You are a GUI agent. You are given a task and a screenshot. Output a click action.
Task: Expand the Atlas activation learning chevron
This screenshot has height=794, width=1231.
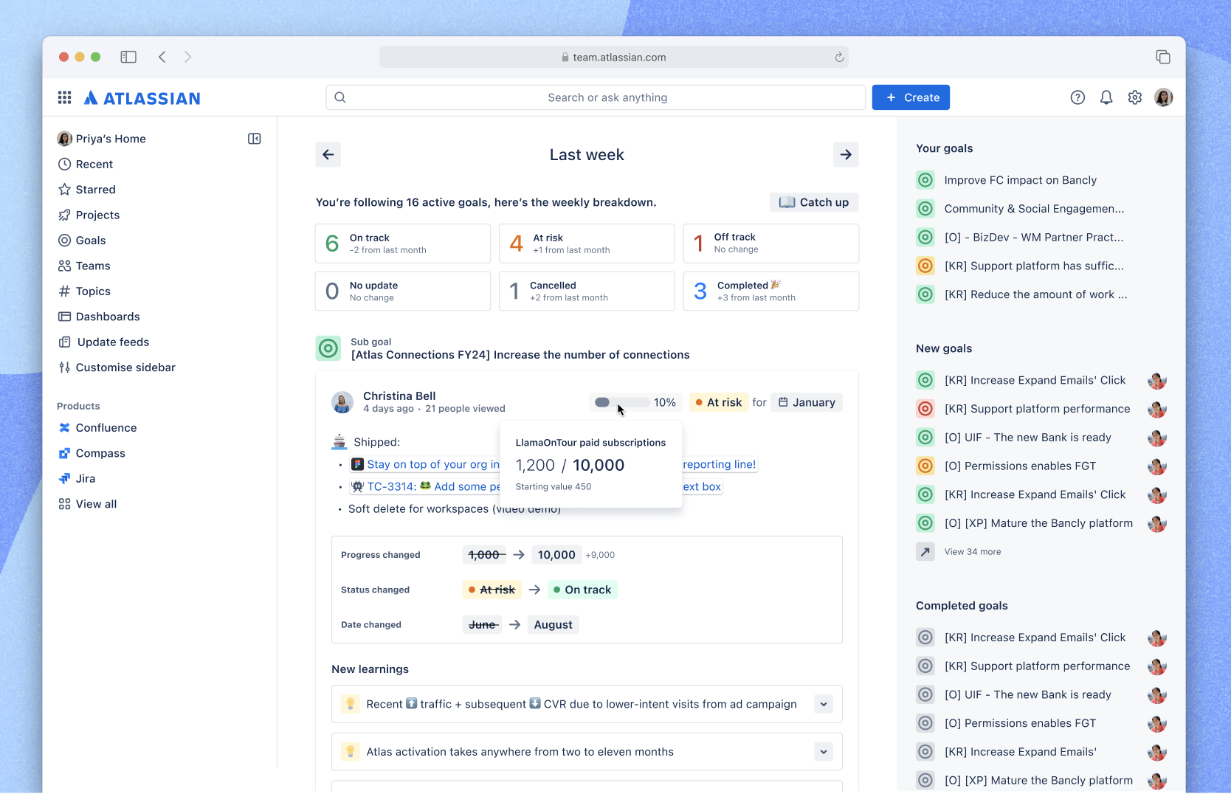[824, 752]
